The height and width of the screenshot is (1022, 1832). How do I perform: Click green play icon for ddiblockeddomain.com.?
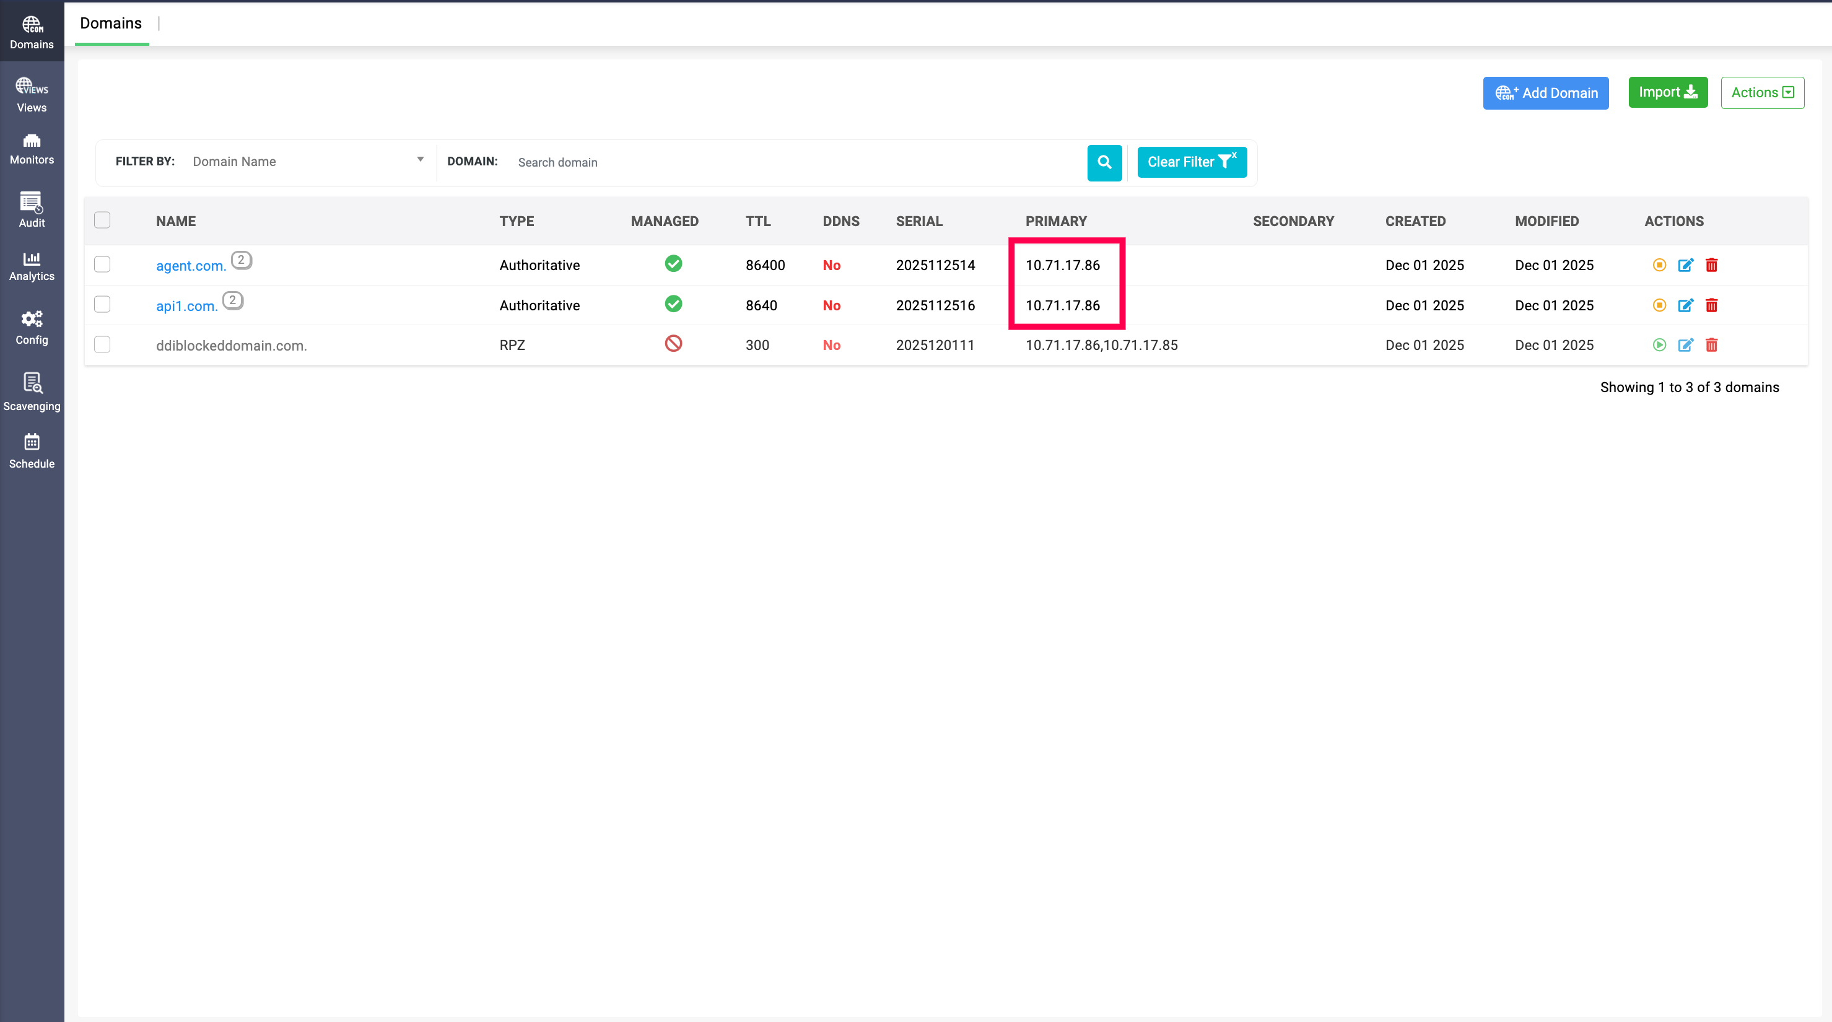click(x=1659, y=345)
